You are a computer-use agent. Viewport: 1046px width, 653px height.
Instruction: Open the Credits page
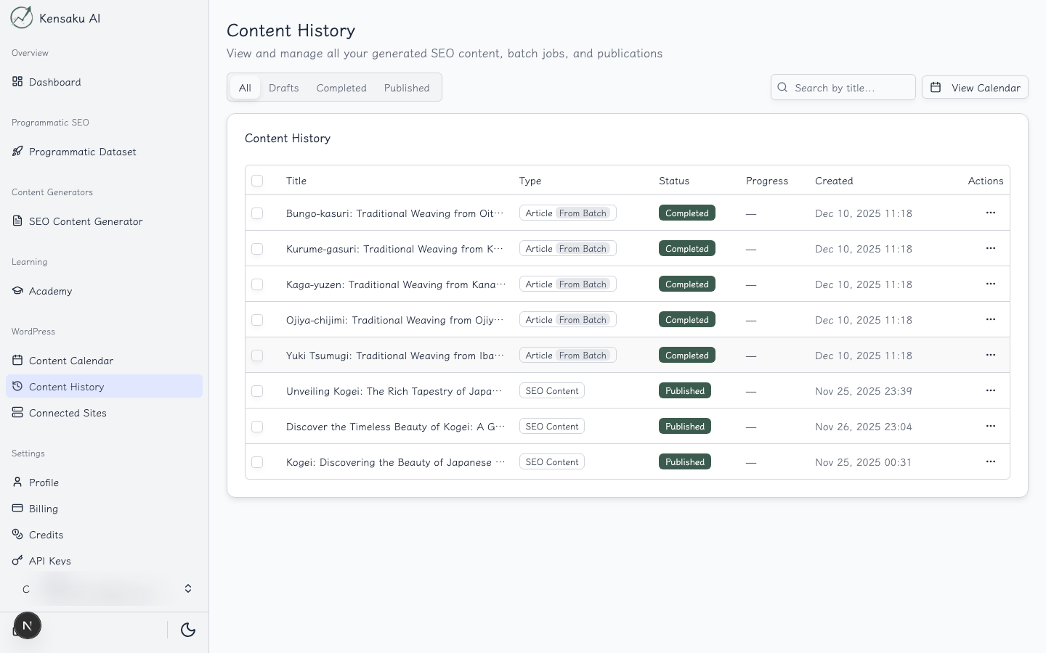point(46,535)
